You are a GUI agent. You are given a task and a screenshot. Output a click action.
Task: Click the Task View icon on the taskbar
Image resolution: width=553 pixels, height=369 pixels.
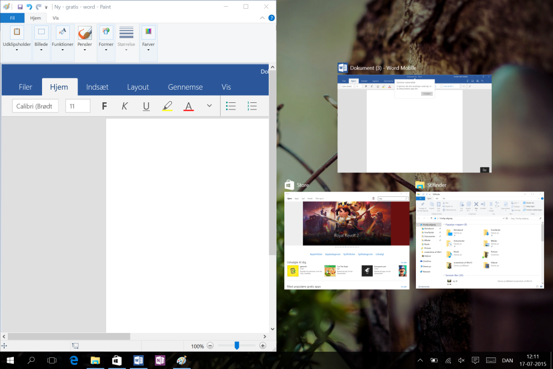click(x=52, y=360)
